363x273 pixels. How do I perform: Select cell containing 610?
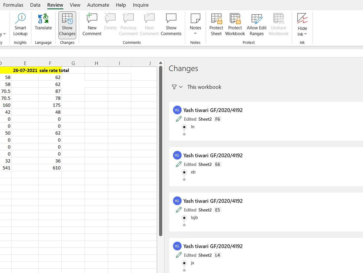pos(50,168)
